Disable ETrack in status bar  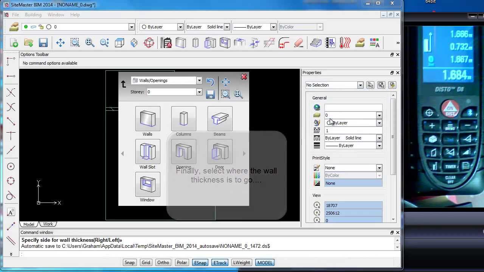tap(220, 263)
